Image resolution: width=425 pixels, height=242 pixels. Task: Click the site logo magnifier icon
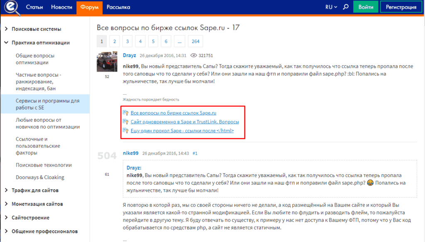coord(12,7)
